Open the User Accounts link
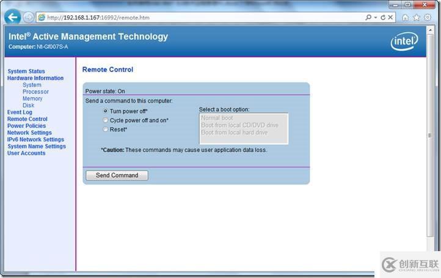Viewport: 441px width, 278px height. coord(26,153)
